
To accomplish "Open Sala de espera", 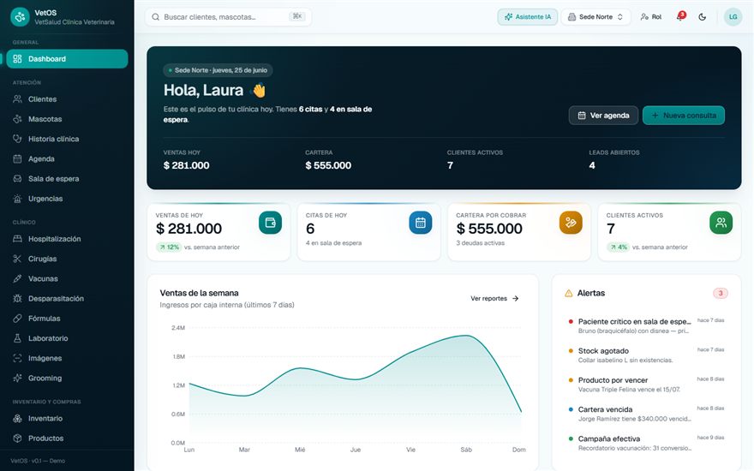I will [67, 179].
